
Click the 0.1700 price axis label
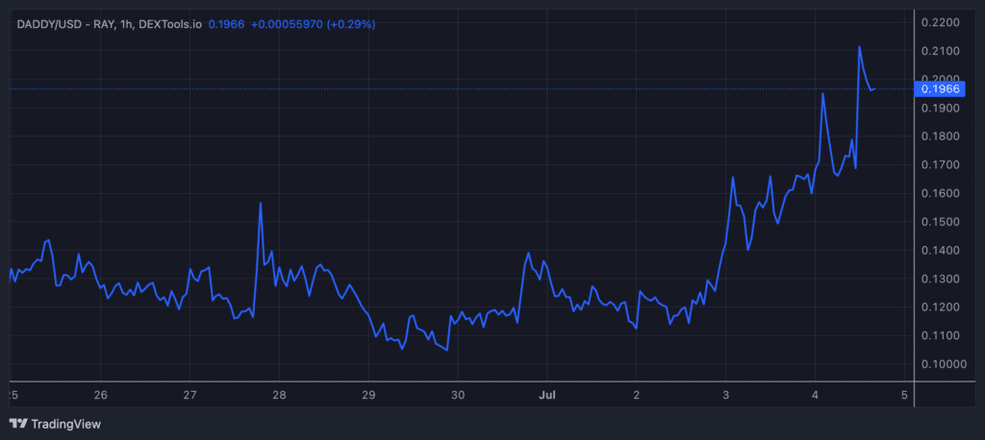point(940,164)
